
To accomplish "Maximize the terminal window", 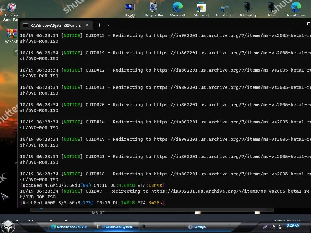I will point(309,24).
